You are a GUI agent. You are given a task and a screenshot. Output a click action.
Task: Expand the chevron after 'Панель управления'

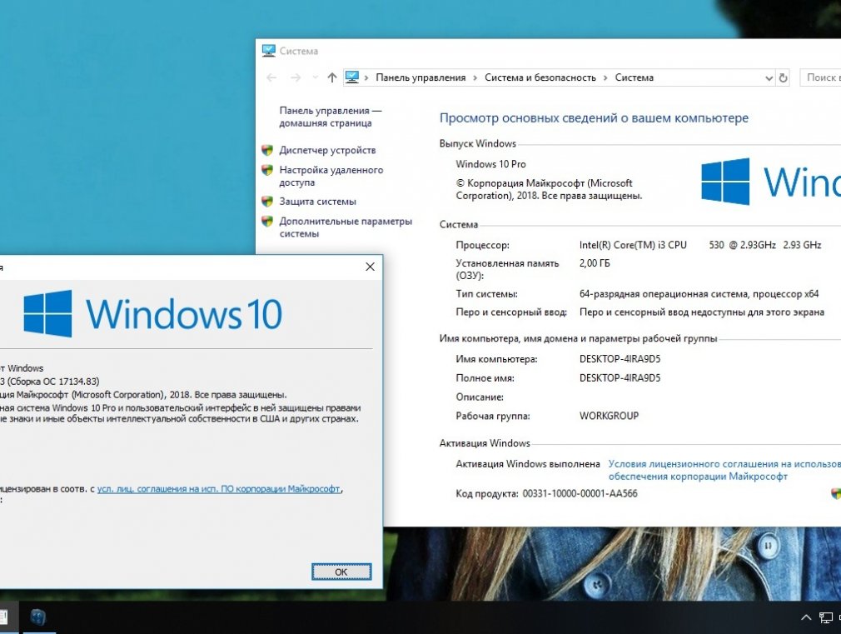click(x=475, y=77)
